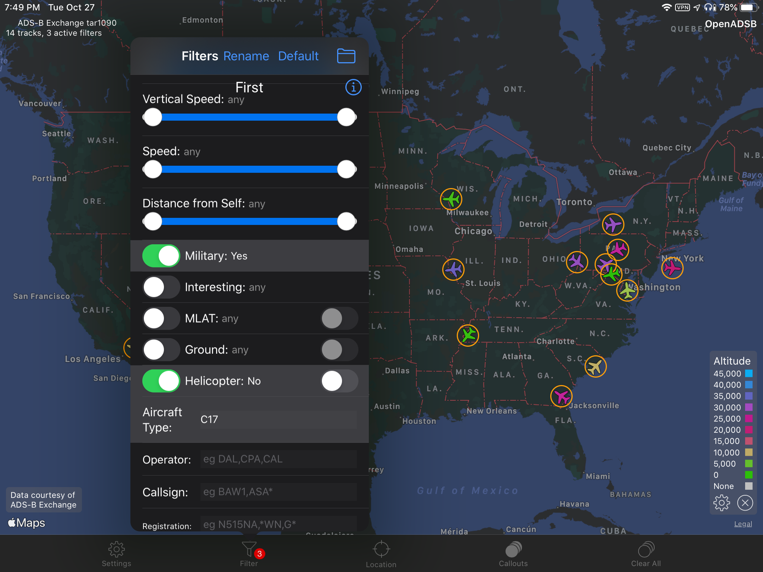763x572 pixels.
Task: Click the Registration input field
Action: 278,524
